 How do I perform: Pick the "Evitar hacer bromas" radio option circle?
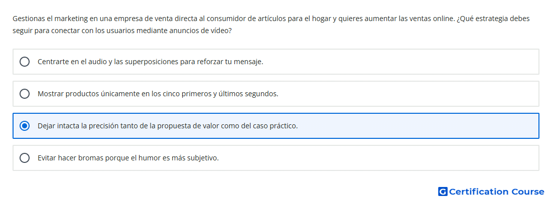click(24, 158)
